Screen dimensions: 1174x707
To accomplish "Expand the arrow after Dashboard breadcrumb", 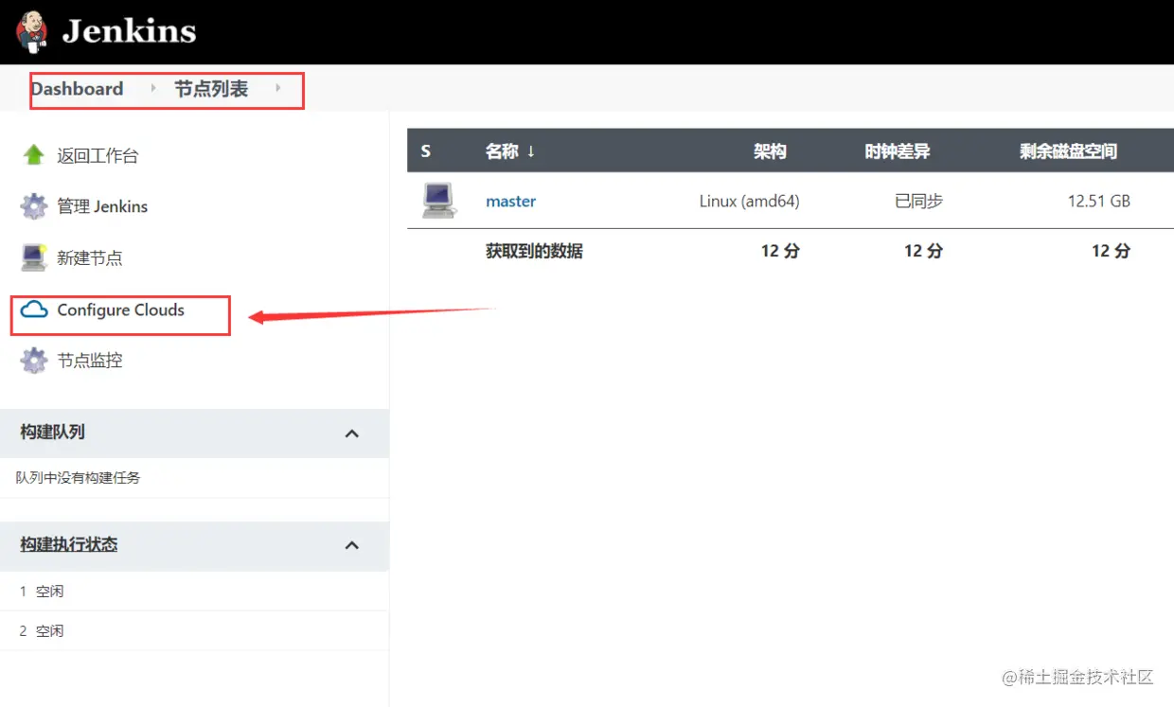I will click(x=153, y=88).
